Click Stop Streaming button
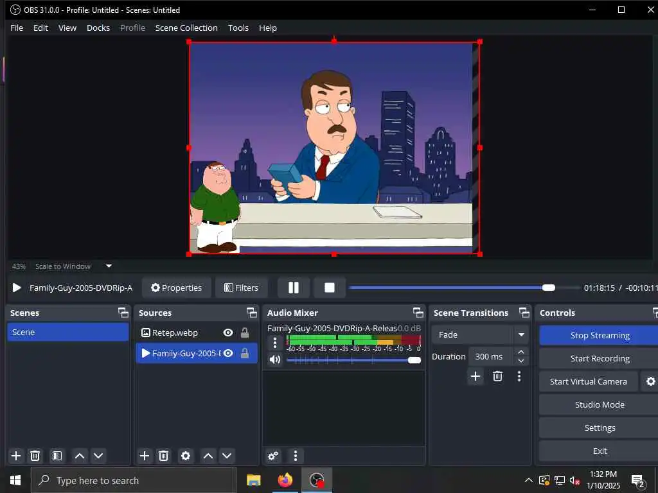This screenshot has height=493, width=658. 600,335
